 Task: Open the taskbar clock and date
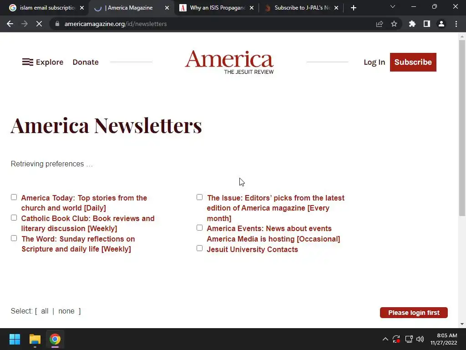pos(444,339)
